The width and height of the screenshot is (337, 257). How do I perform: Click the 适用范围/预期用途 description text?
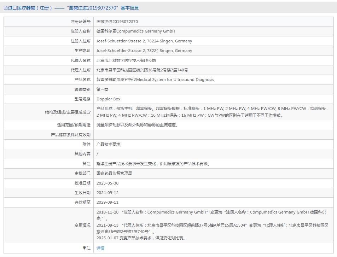[x=137, y=125]
